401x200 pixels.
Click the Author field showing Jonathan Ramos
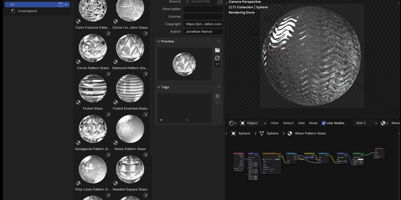tap(203, 31)
